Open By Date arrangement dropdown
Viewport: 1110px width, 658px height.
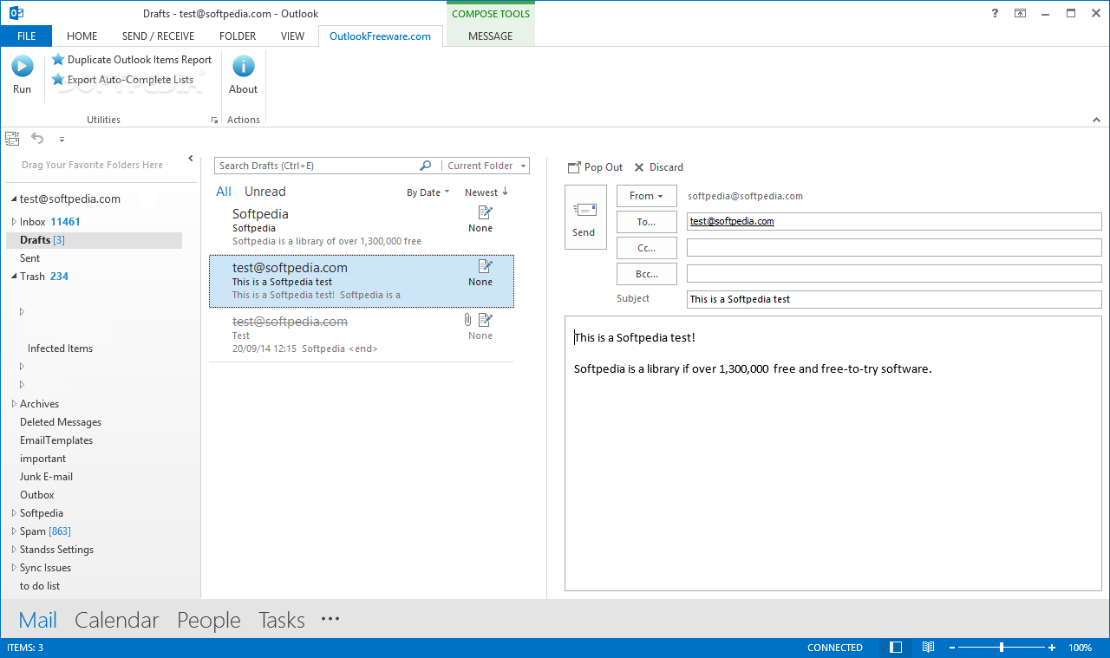pos(428,192)
